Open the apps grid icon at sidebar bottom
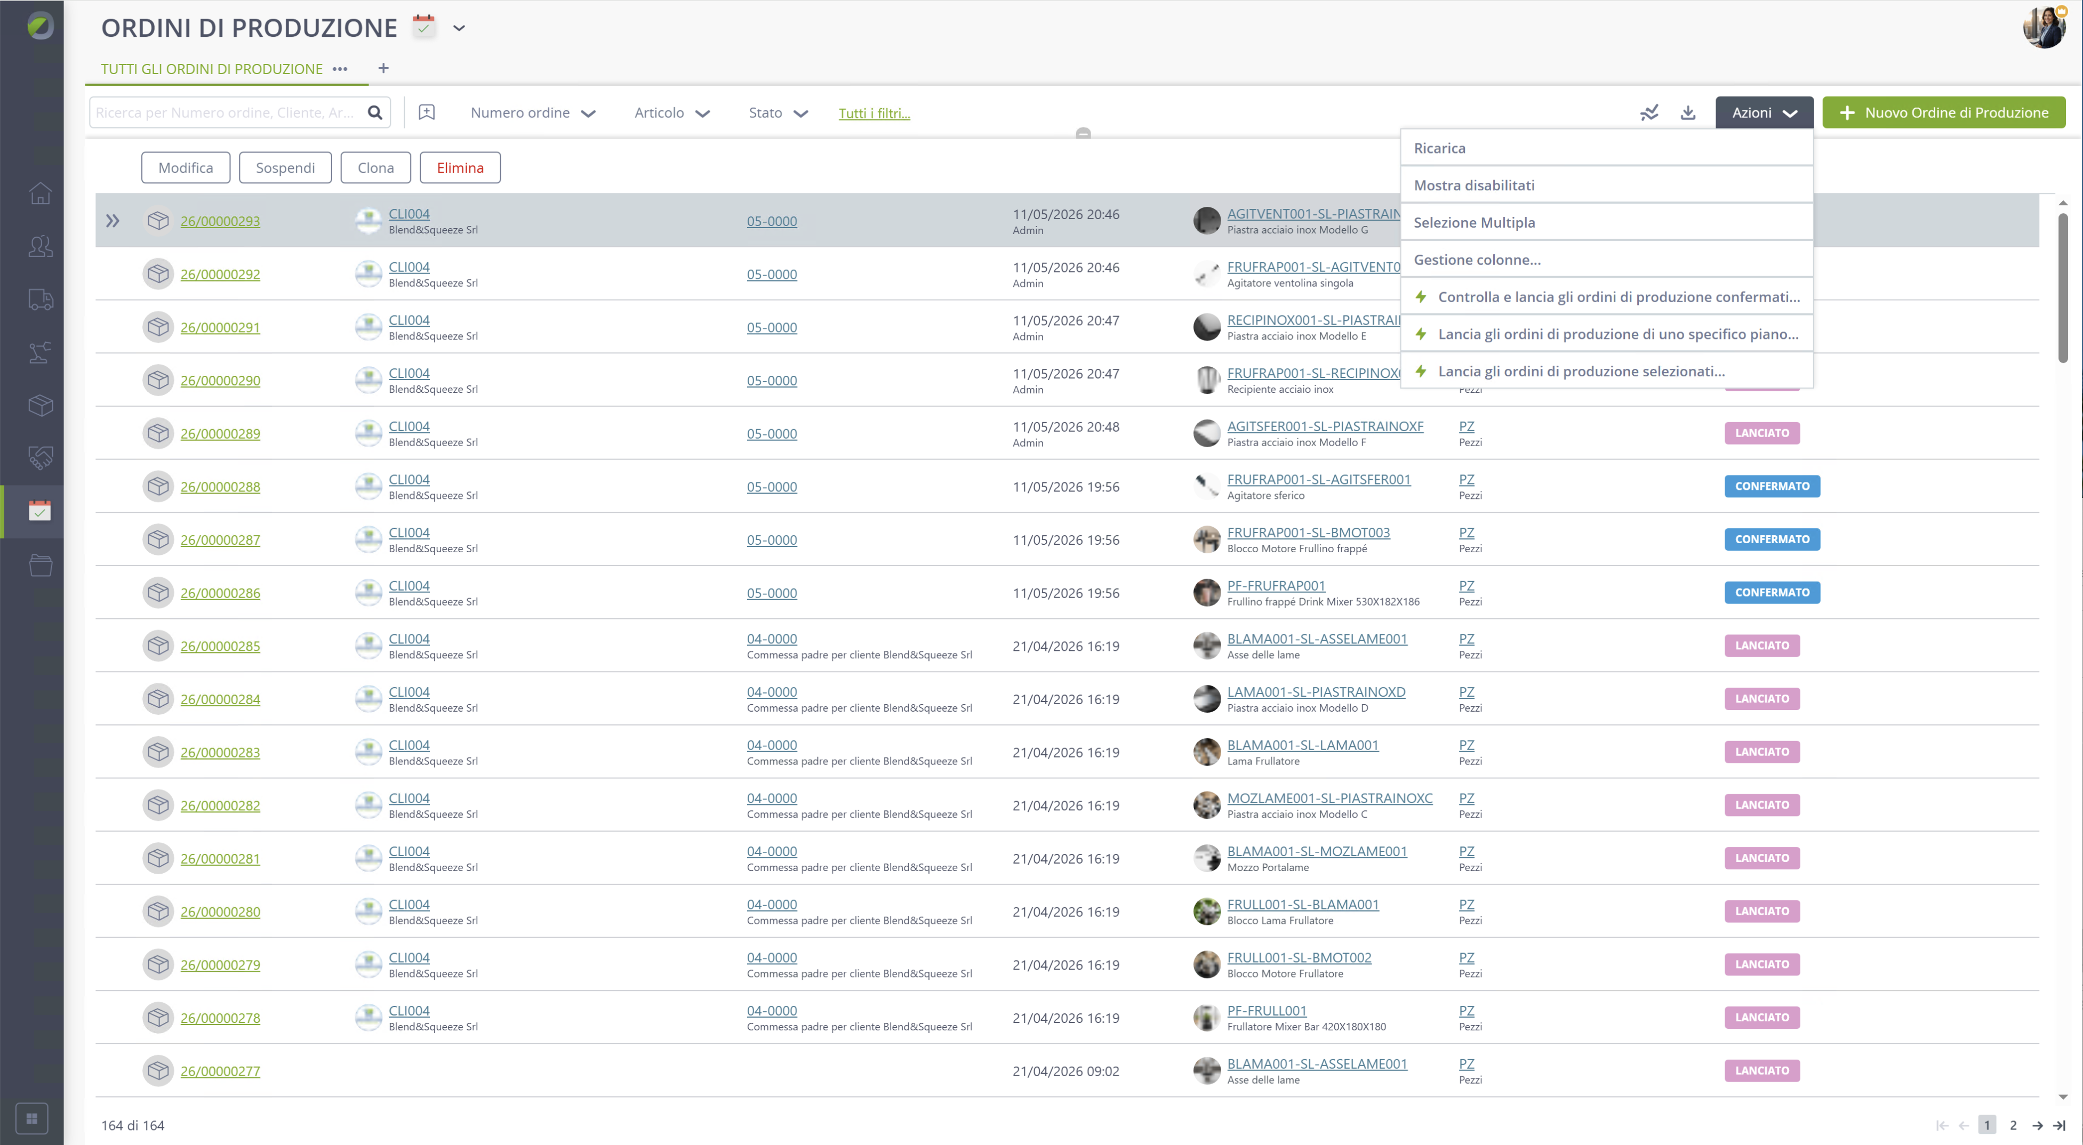The image size is (2083, 1145). (31, 1118)
